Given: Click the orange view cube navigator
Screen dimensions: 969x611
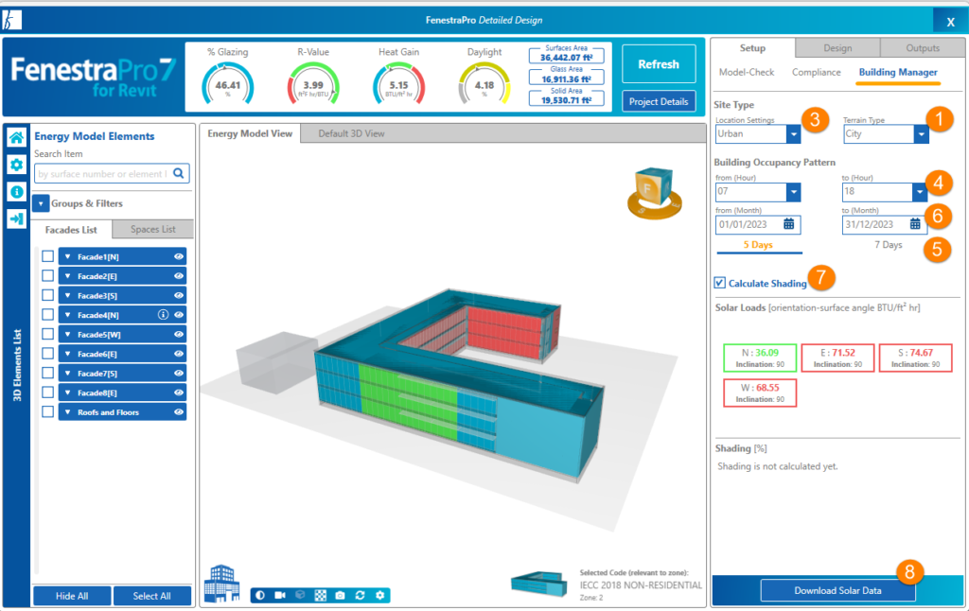Looking at the screenshot, I should pos(654,193).
